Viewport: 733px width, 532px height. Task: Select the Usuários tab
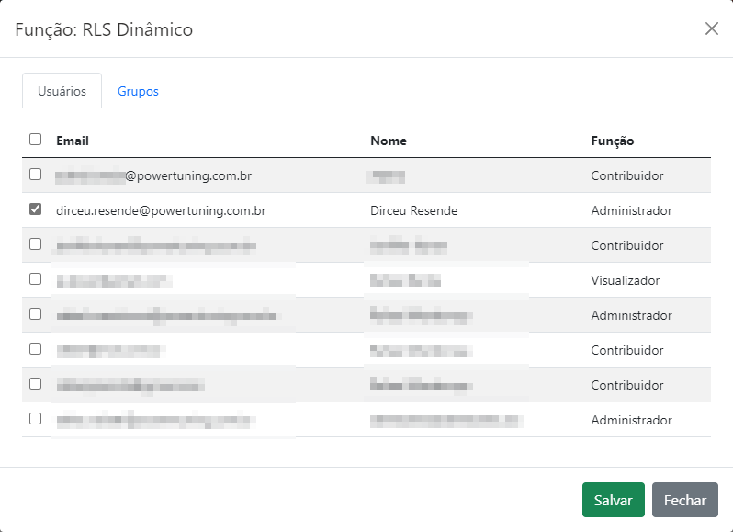62,91
